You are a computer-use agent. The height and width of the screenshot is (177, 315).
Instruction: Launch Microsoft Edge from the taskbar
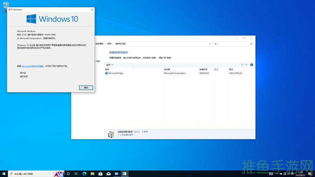tap(85, 174)
